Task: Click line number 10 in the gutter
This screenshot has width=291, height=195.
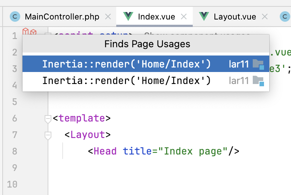Action: [x=12, y=184]
